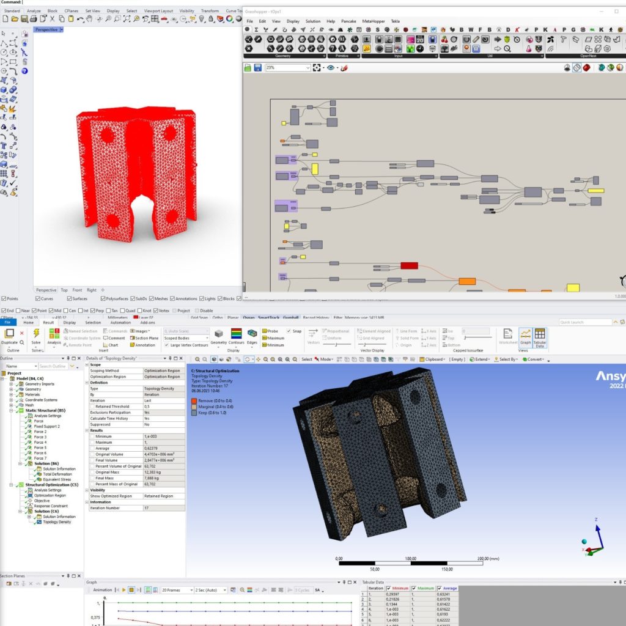Image resolution: width=626 pixels, height=626 pixels.
Task: Click the Ansys Contours rainbow icon
Action: (236, 333)
